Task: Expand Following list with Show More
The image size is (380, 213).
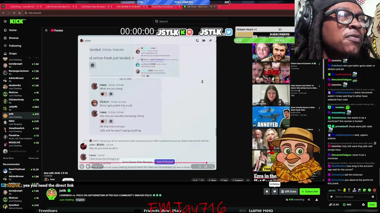Action: 9,158
